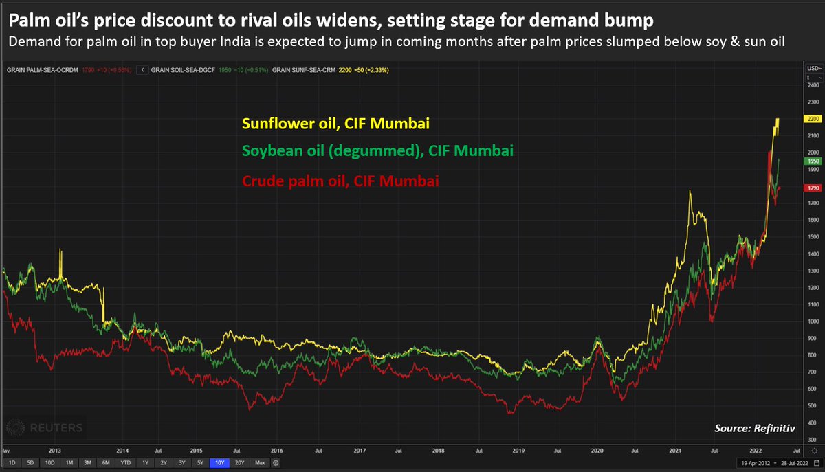Screen dimensions: 825x472
Task: Select the 5D time range button
Action: [x=30, y=463]
